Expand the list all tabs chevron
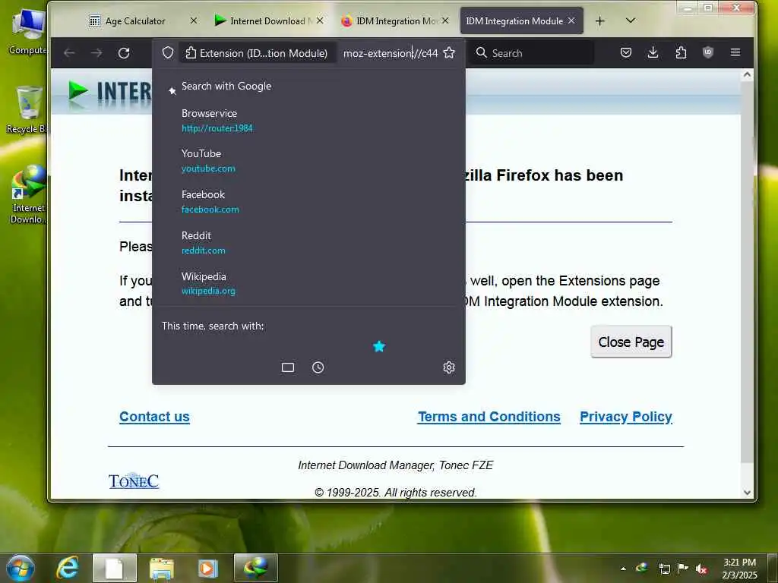778x583 pixels. coord(631,20)
